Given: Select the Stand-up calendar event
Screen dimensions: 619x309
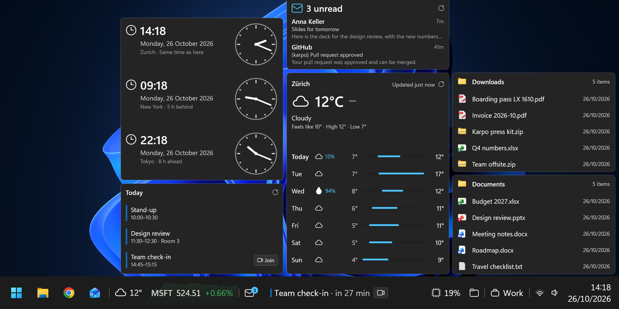Looking at the screenshot, I should (x=202, y=213).
